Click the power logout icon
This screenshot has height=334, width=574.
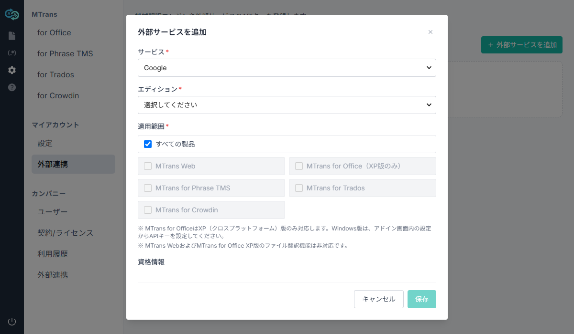click(x=12, y=322)
